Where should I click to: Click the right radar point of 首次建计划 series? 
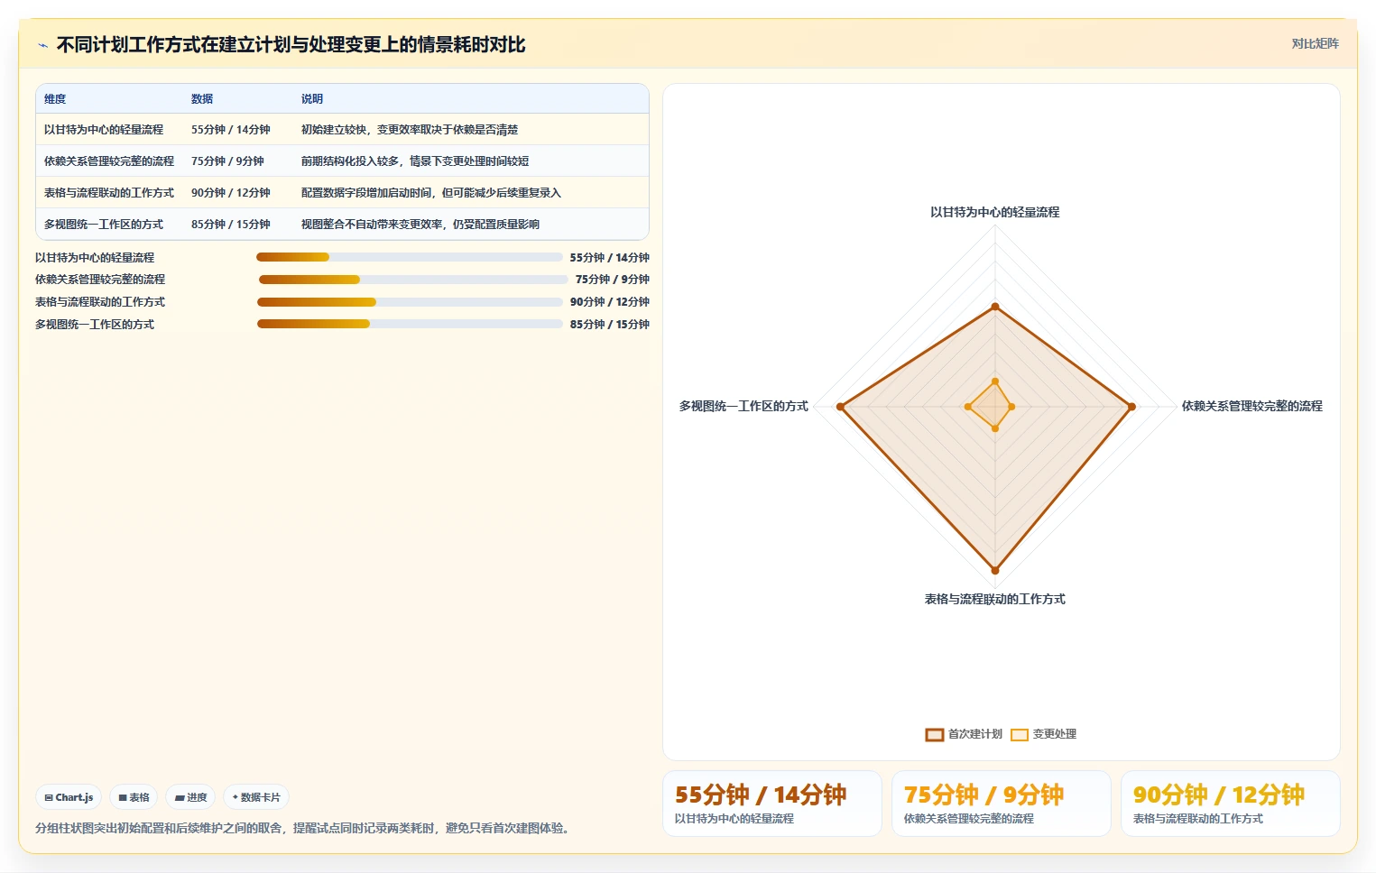[x=1131, y=407]
